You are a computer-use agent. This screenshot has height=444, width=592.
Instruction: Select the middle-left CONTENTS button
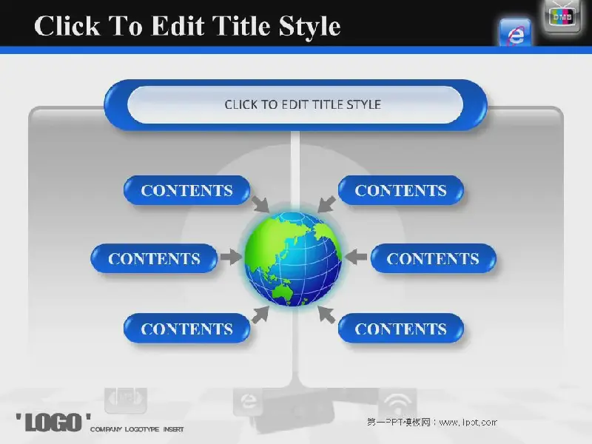(x=154, y=258)
